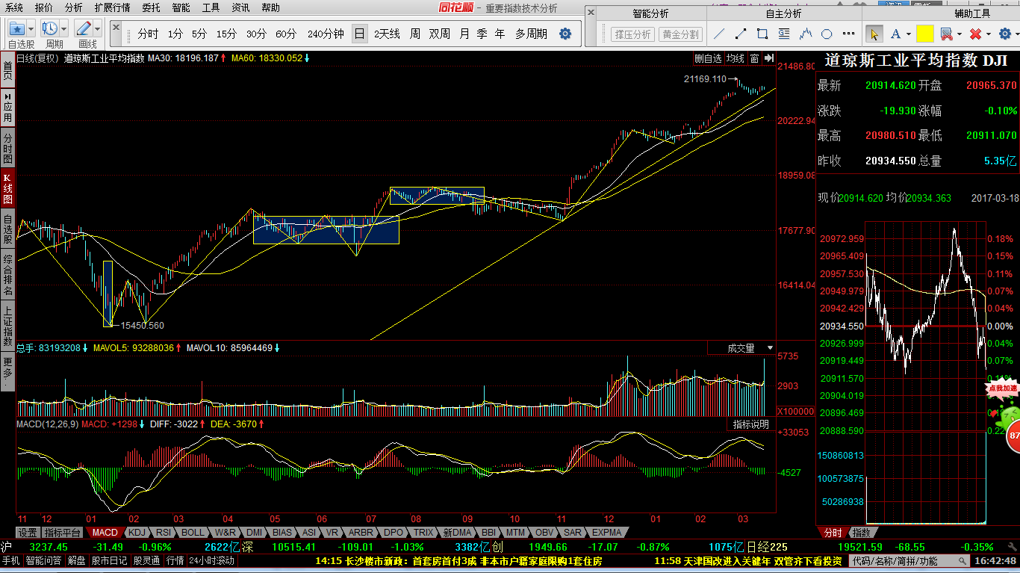The width and height of the screenshot is (1020, 573).
Task: Click the 均线 button
Action: pos(736,58)
